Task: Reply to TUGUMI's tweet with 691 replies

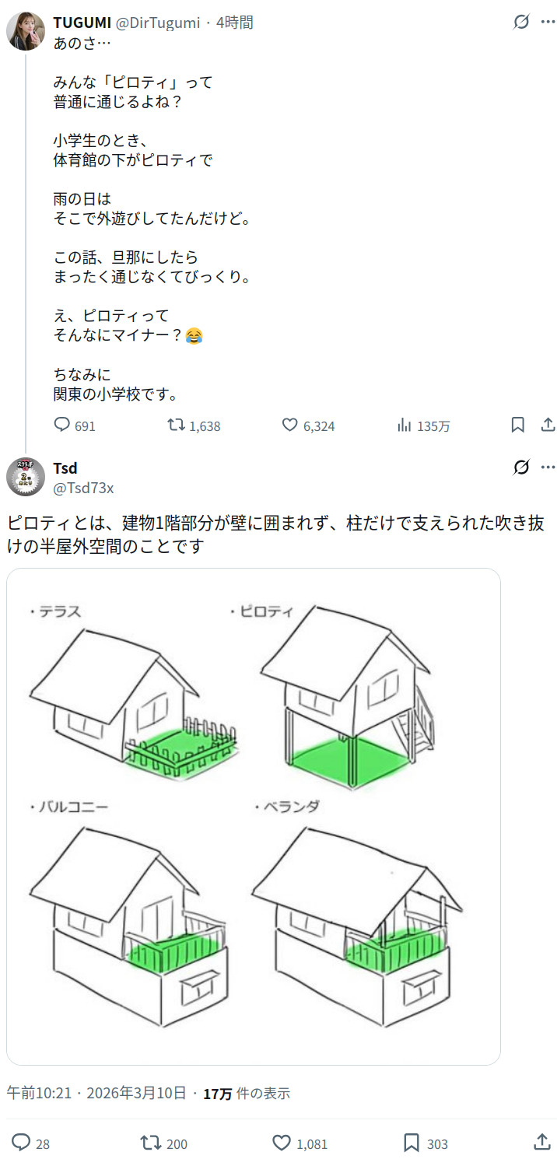Action: tap(62, 425)
